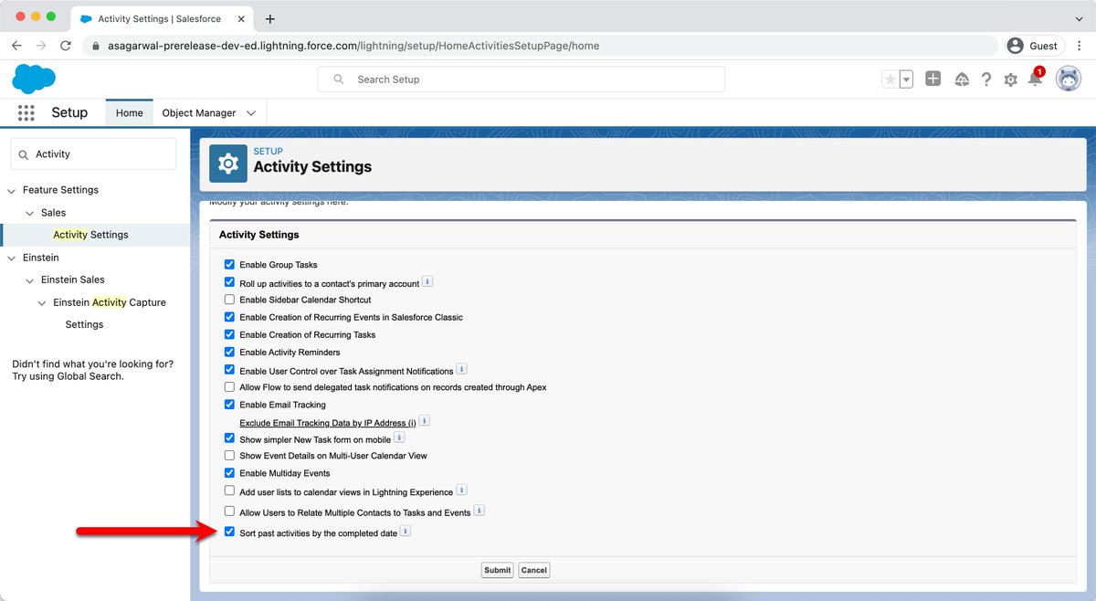Open the Trailhead guidance icon
Viewport: 1096px width, 601px height.
(x=962, y=79)
